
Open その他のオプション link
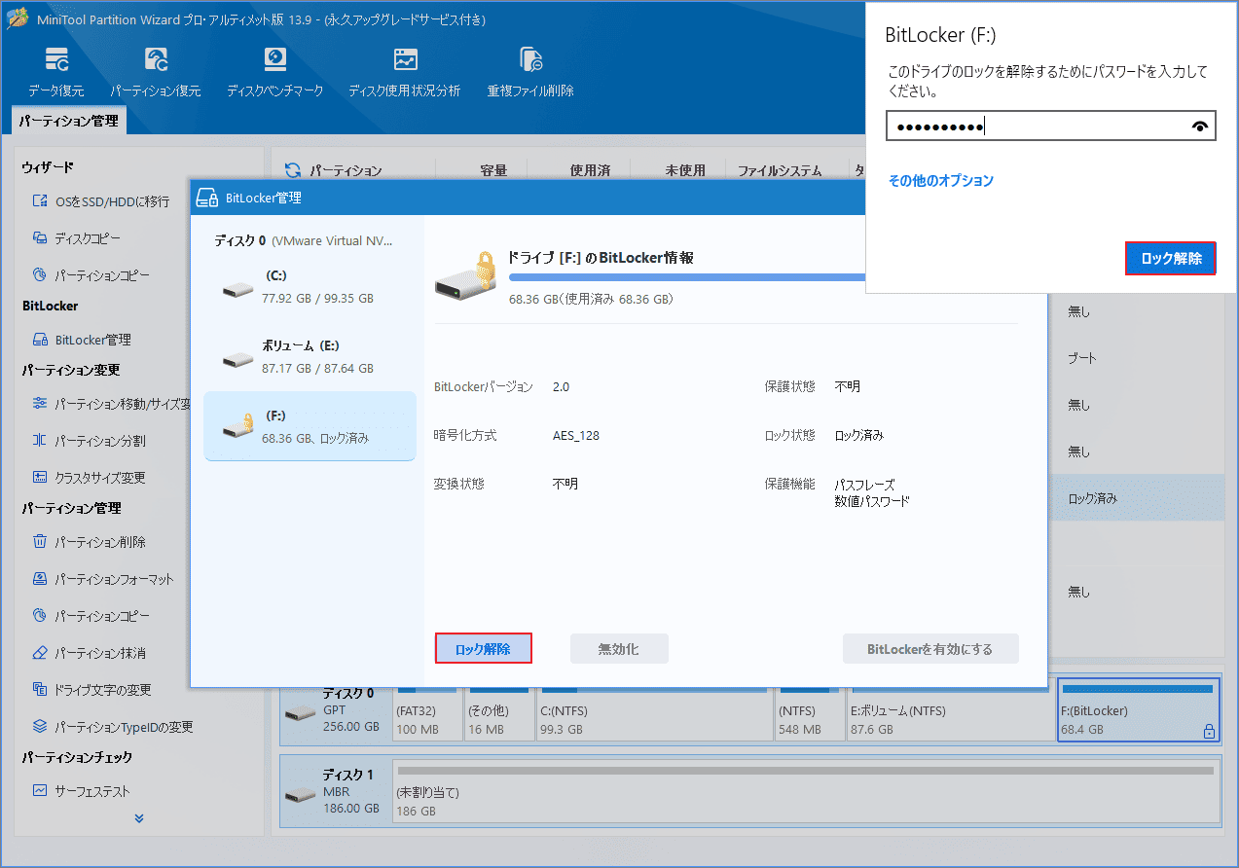[940, 181]
